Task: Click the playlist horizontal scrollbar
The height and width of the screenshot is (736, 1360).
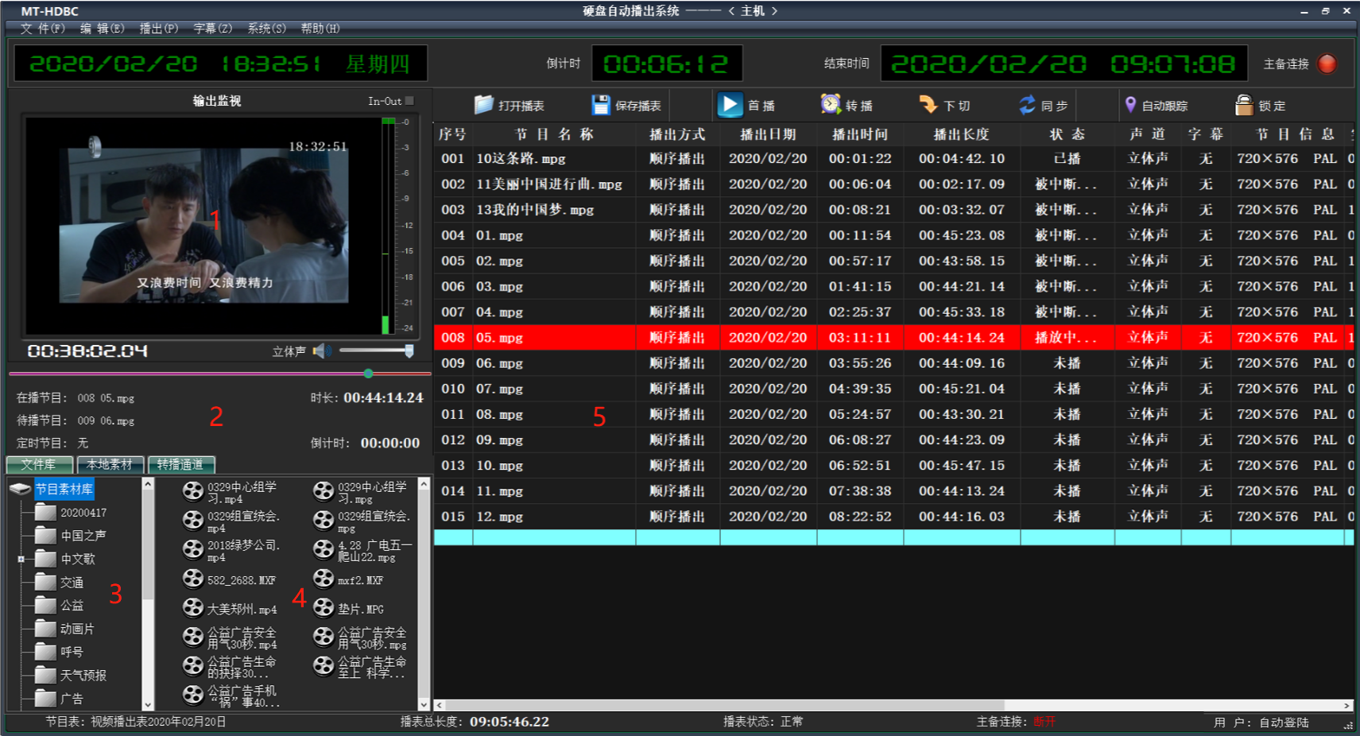Action: [725, 705]
